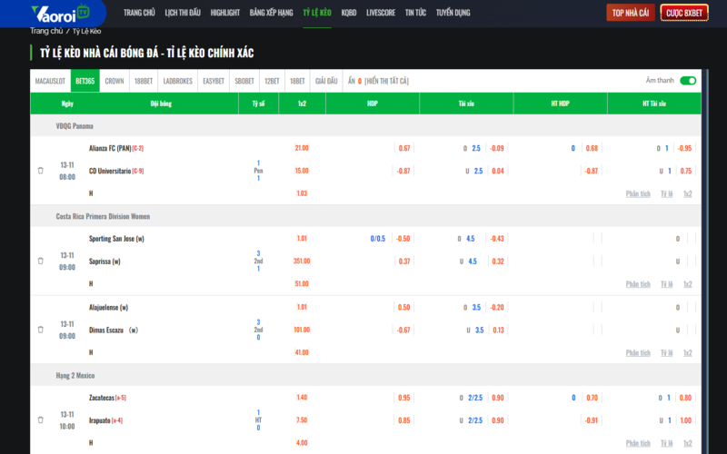
Task: Select the BET365 bookmaker tab
Action: pyautogui.click(x=85, y=81)
